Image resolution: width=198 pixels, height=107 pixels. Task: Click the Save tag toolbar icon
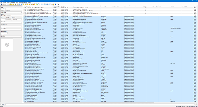point(1,4)
